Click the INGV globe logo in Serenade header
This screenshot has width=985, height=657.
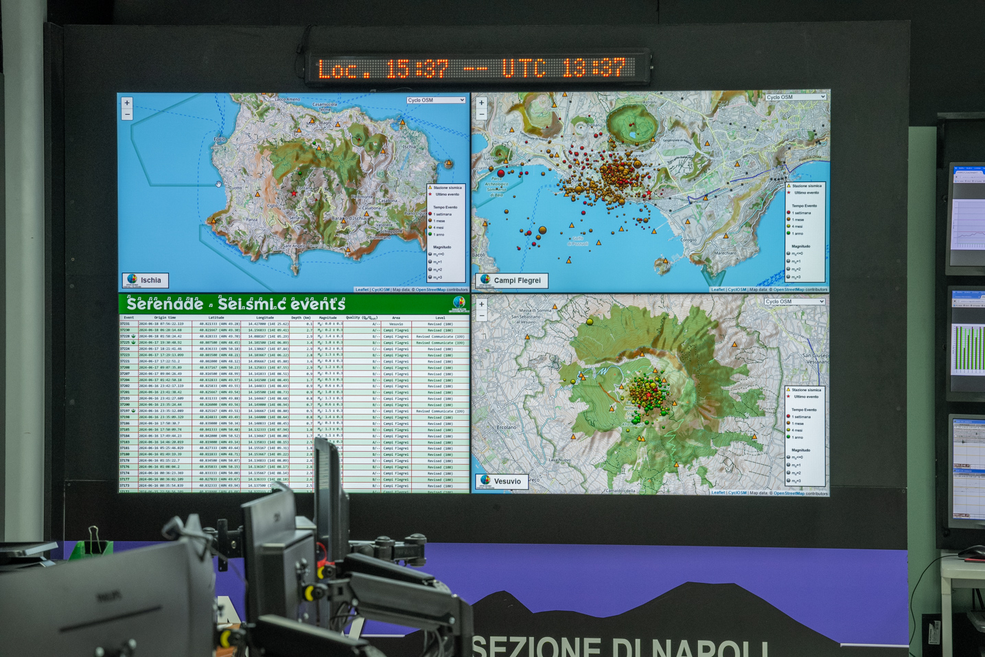coord(459,303)
